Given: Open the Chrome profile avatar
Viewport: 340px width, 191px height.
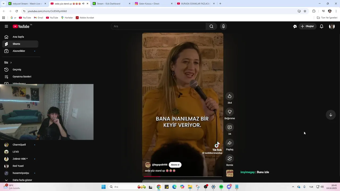Looking at the screenshot, I should tap(330, 11).
